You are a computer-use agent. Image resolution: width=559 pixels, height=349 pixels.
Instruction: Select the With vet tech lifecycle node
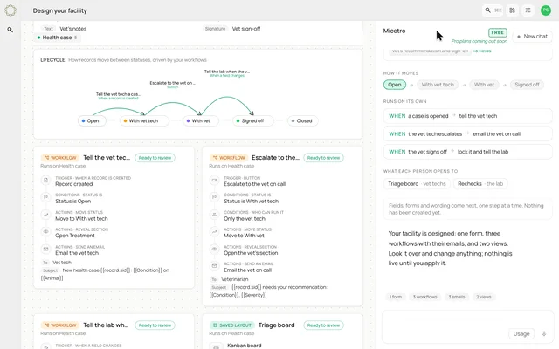(144, 120)
